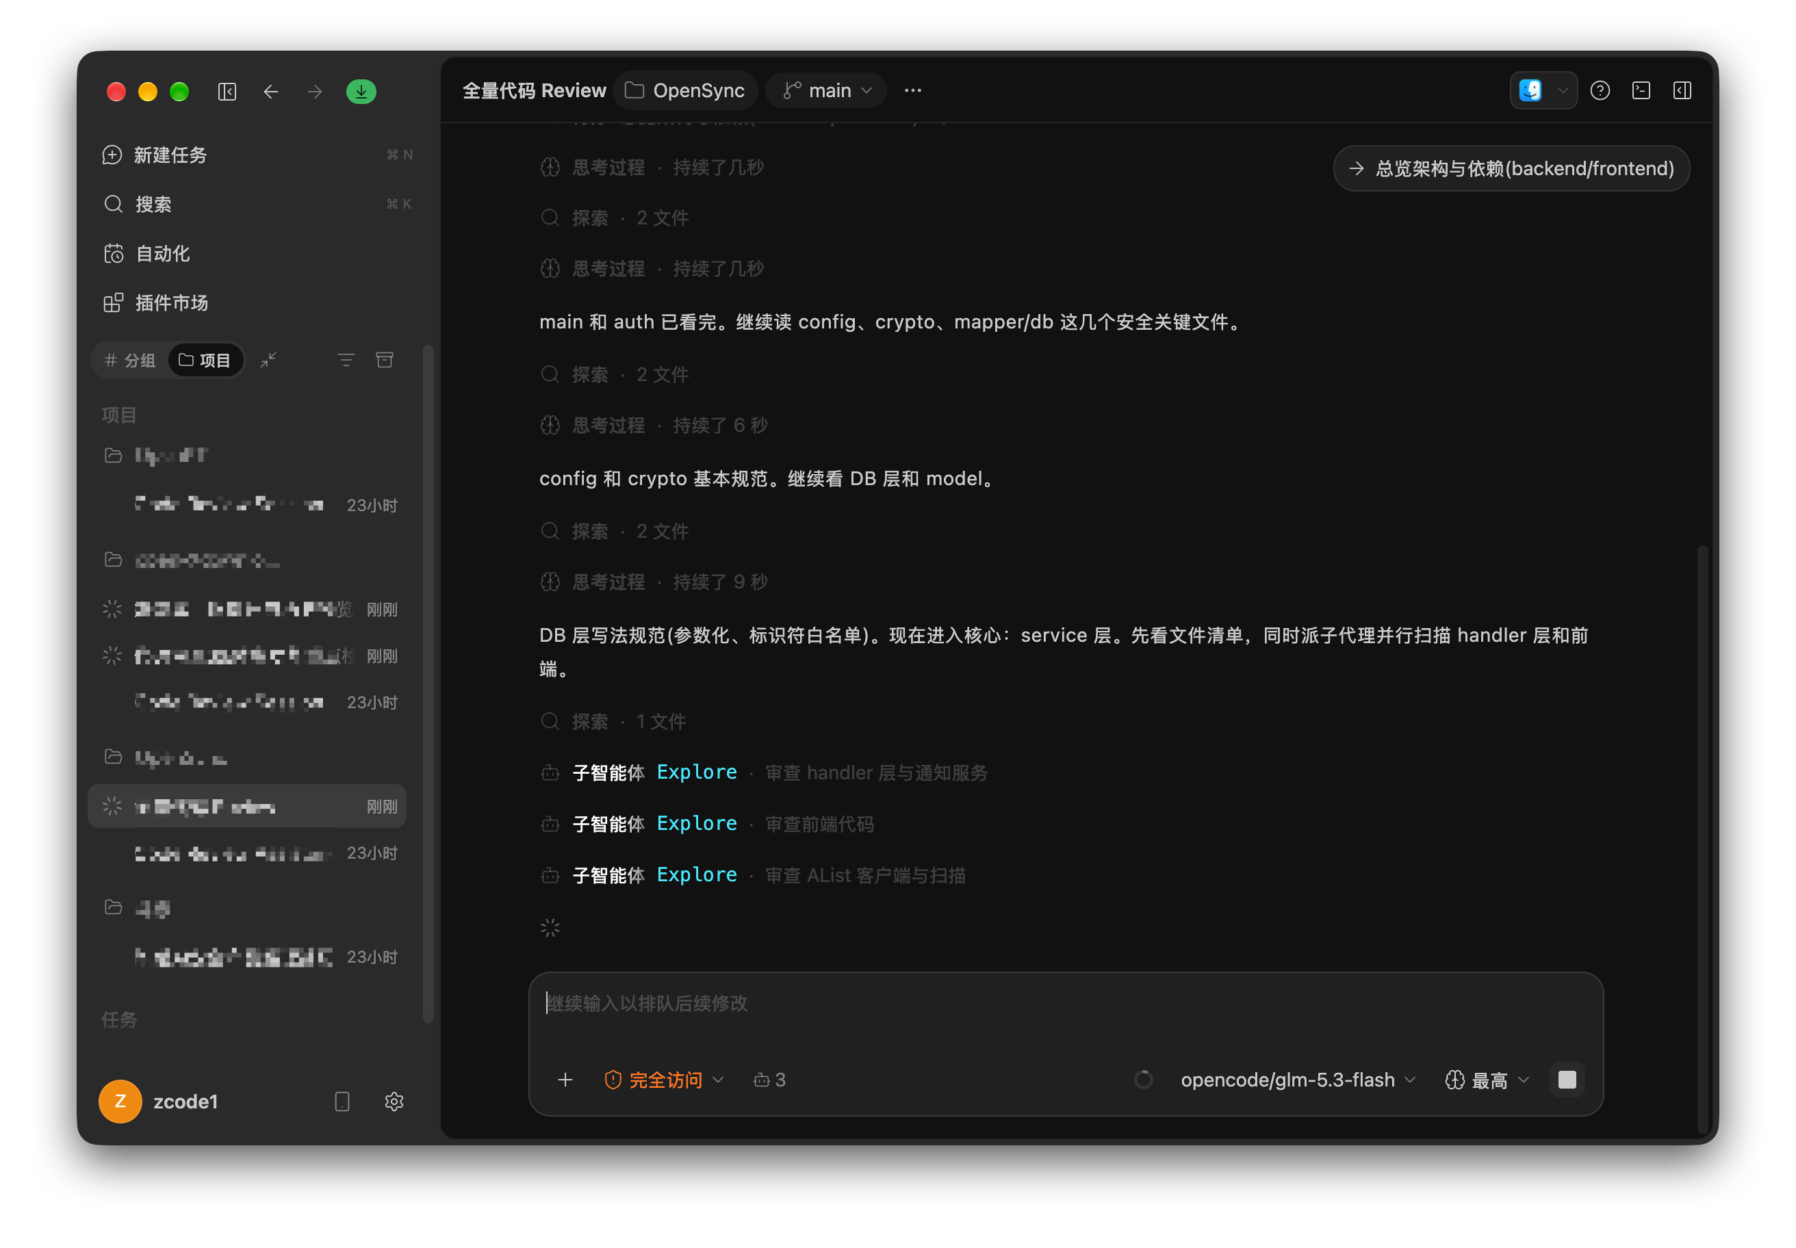The width and height of the screenshot is (1796, 1248).
Task: Open the archive box icon in sidebar
Action: click(x=385, y=360)
